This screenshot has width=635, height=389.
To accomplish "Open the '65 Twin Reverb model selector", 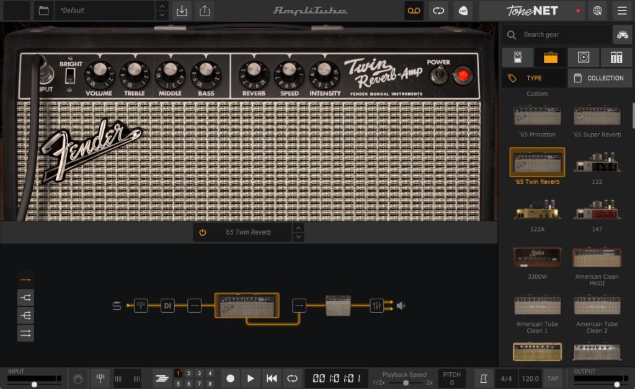I will click(248, 232).
